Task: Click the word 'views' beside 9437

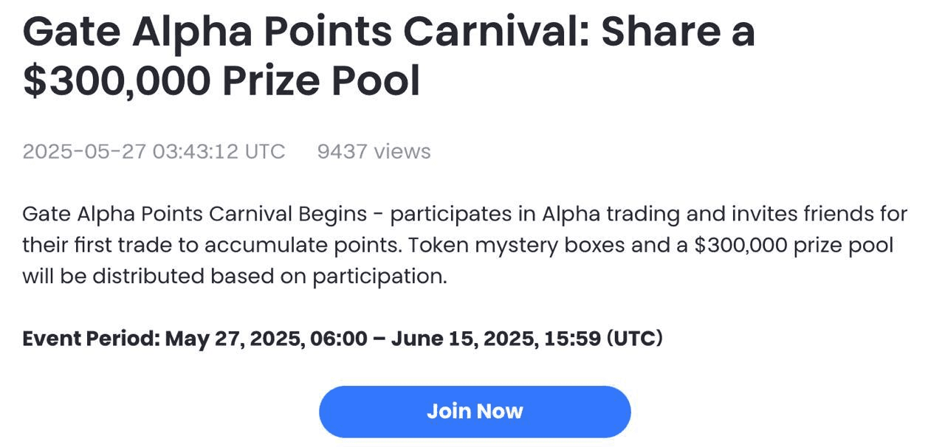Action: tap(402, 151)
